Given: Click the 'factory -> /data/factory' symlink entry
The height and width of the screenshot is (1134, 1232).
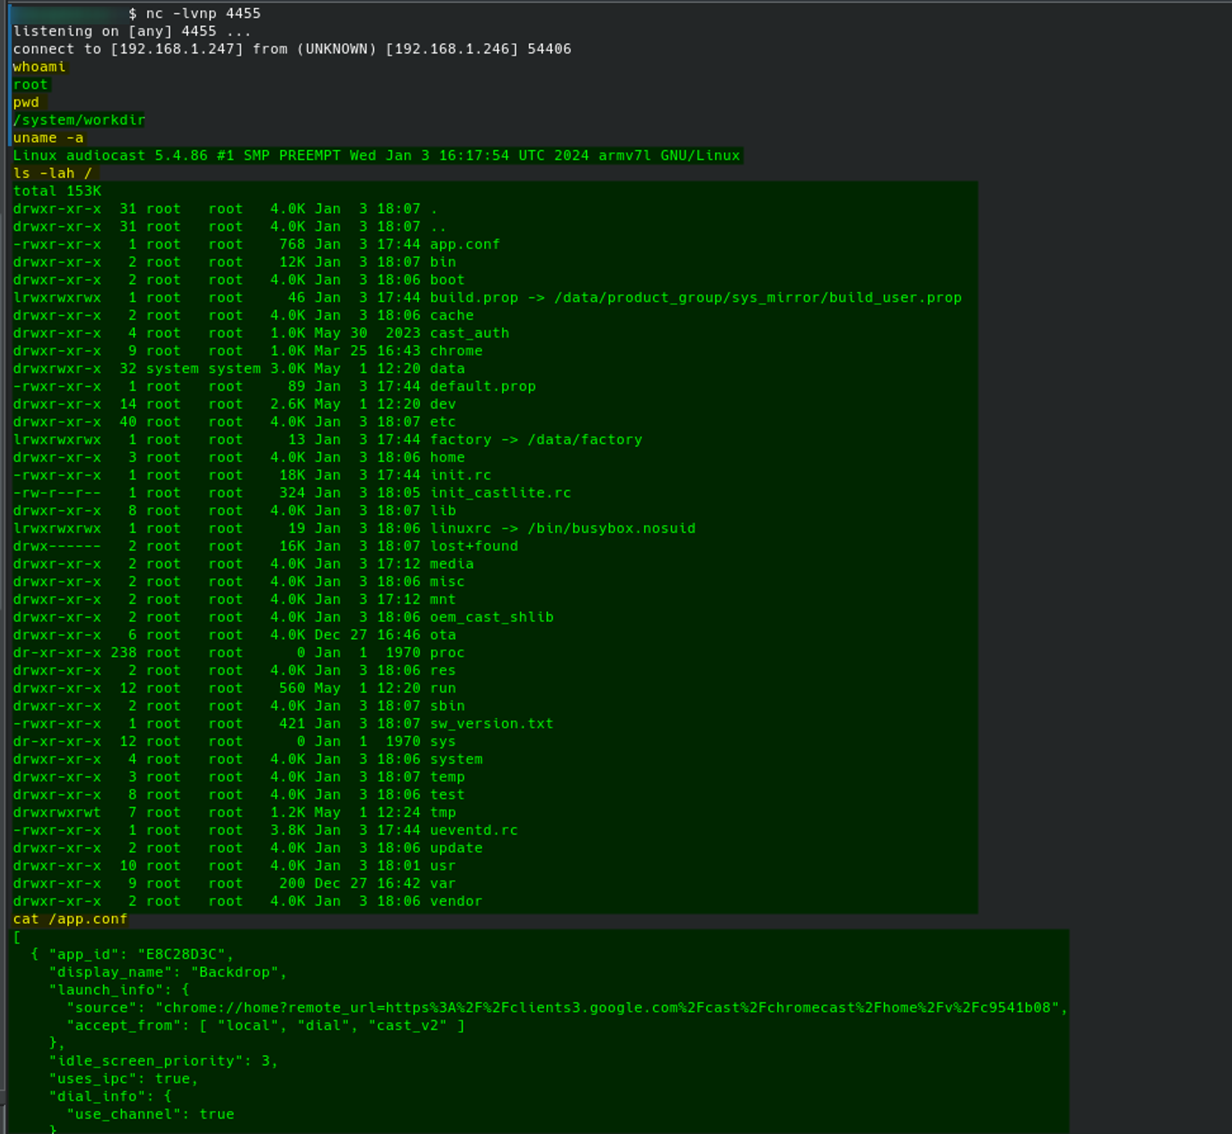Looking at the screenshot, I should point(535,439).
